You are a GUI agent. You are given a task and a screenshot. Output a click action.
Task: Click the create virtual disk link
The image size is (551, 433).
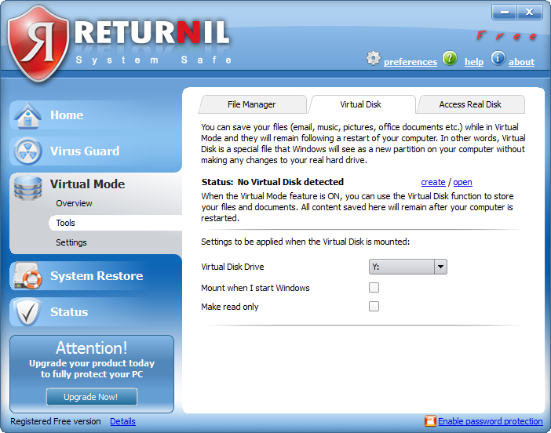point(433,182)
